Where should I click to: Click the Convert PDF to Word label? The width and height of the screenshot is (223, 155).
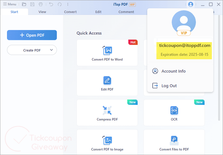click(107, 60)
